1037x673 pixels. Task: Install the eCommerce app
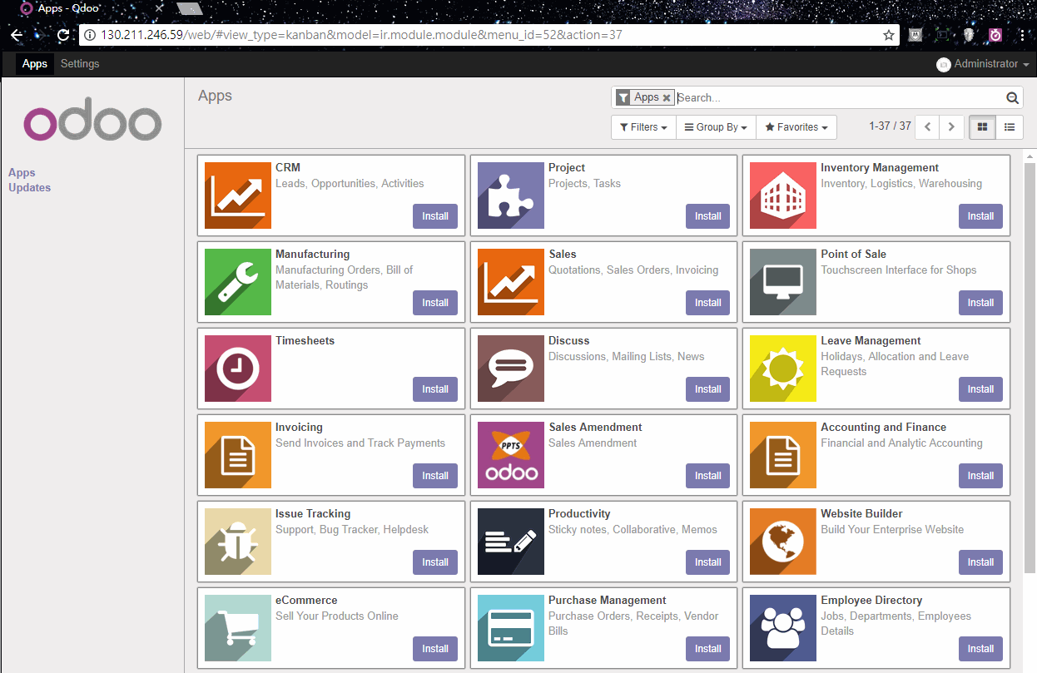(435, 649)
